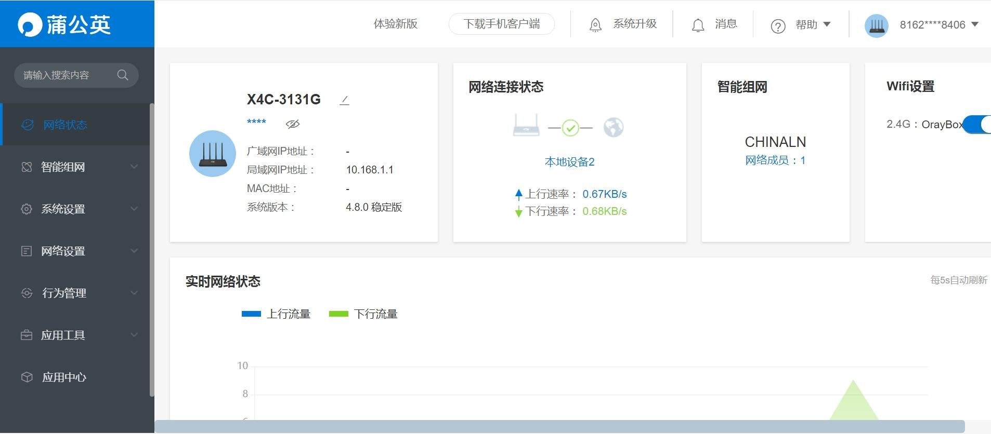Click the pencil icon beside X4C-3131G
Image resolution: width=991 pixels, height=434 pixels.
[x=344, y=100]
